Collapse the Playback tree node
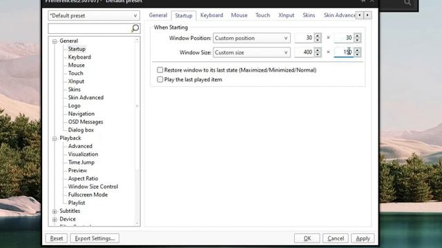Image resolution: width=442 pixels, height=248 pixels. (55, 138)
